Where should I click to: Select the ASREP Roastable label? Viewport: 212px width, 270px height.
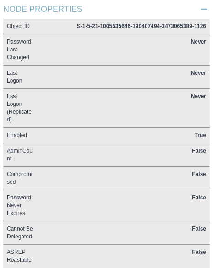[x=19, y=256]
